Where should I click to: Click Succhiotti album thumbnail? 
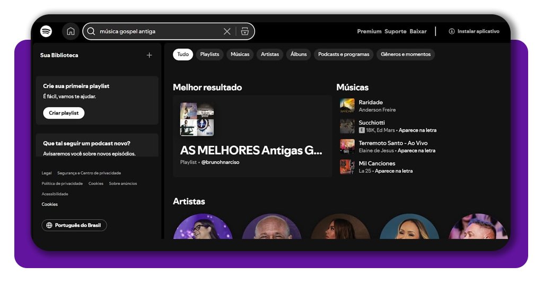(347, 126)
